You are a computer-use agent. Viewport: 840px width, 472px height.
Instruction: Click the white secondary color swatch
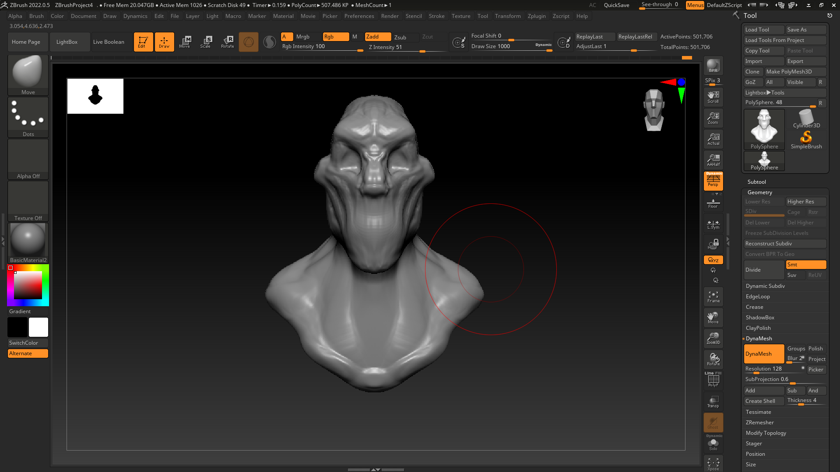click(39, 327)
